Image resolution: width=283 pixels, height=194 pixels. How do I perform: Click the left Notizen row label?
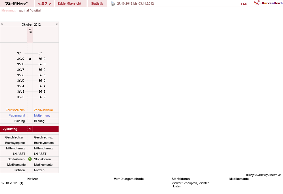(x=20, y=170)
